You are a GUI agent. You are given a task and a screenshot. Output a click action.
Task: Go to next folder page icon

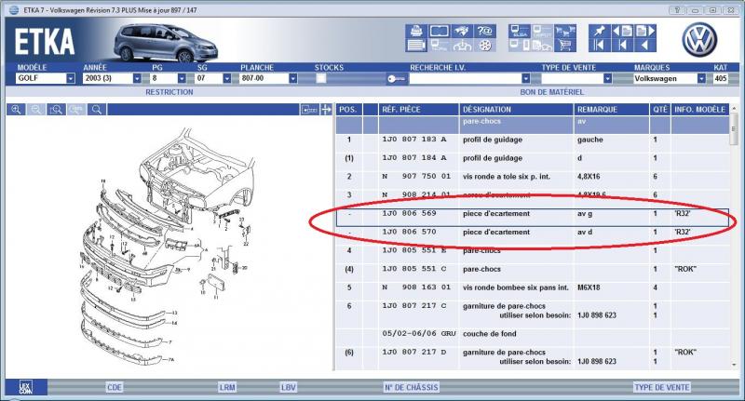645,31
